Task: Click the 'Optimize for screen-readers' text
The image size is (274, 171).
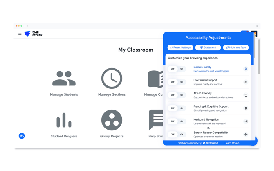Action: point(208,137)
